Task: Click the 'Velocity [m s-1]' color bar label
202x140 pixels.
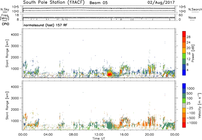Action: tap(199, 105)
